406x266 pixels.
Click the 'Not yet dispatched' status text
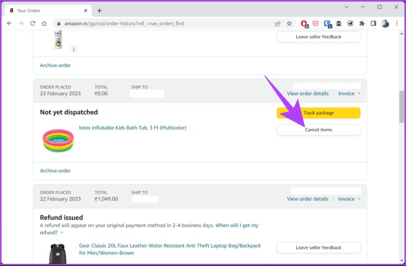click(69, 112)
